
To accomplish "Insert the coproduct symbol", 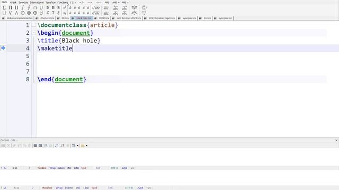I will click(x=16, y=8).
